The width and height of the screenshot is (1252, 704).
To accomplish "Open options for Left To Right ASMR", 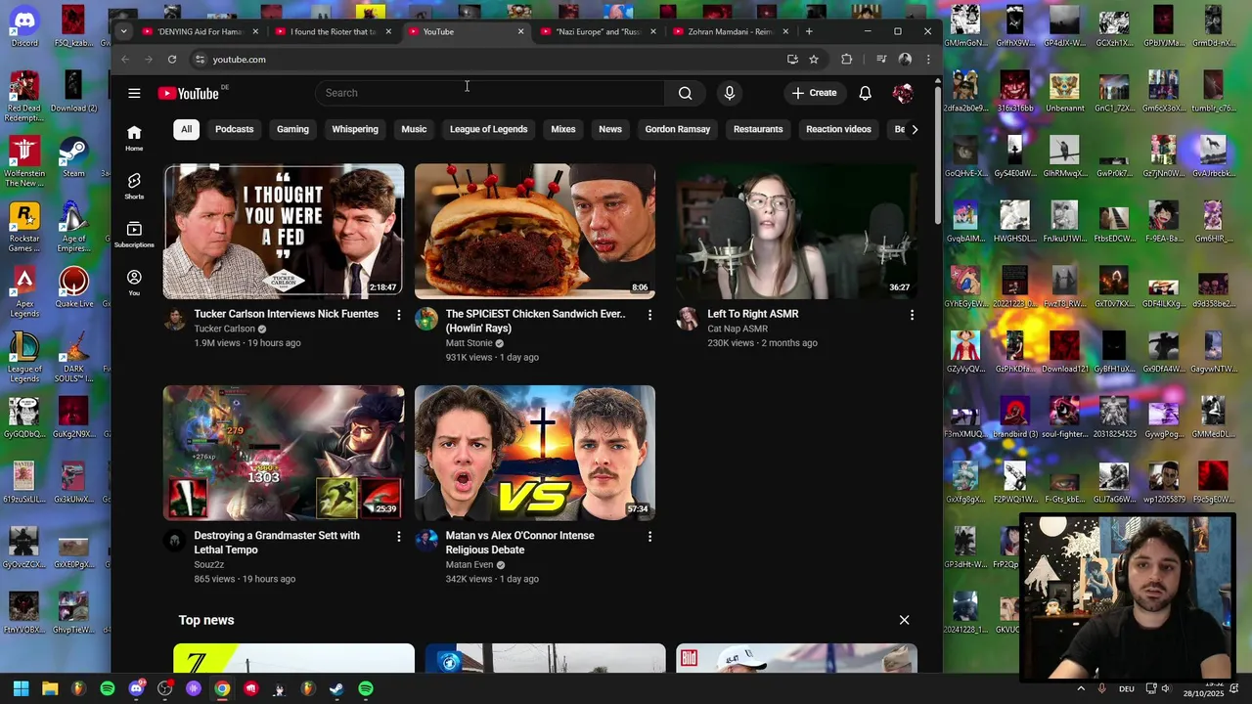I will (912, 315).
